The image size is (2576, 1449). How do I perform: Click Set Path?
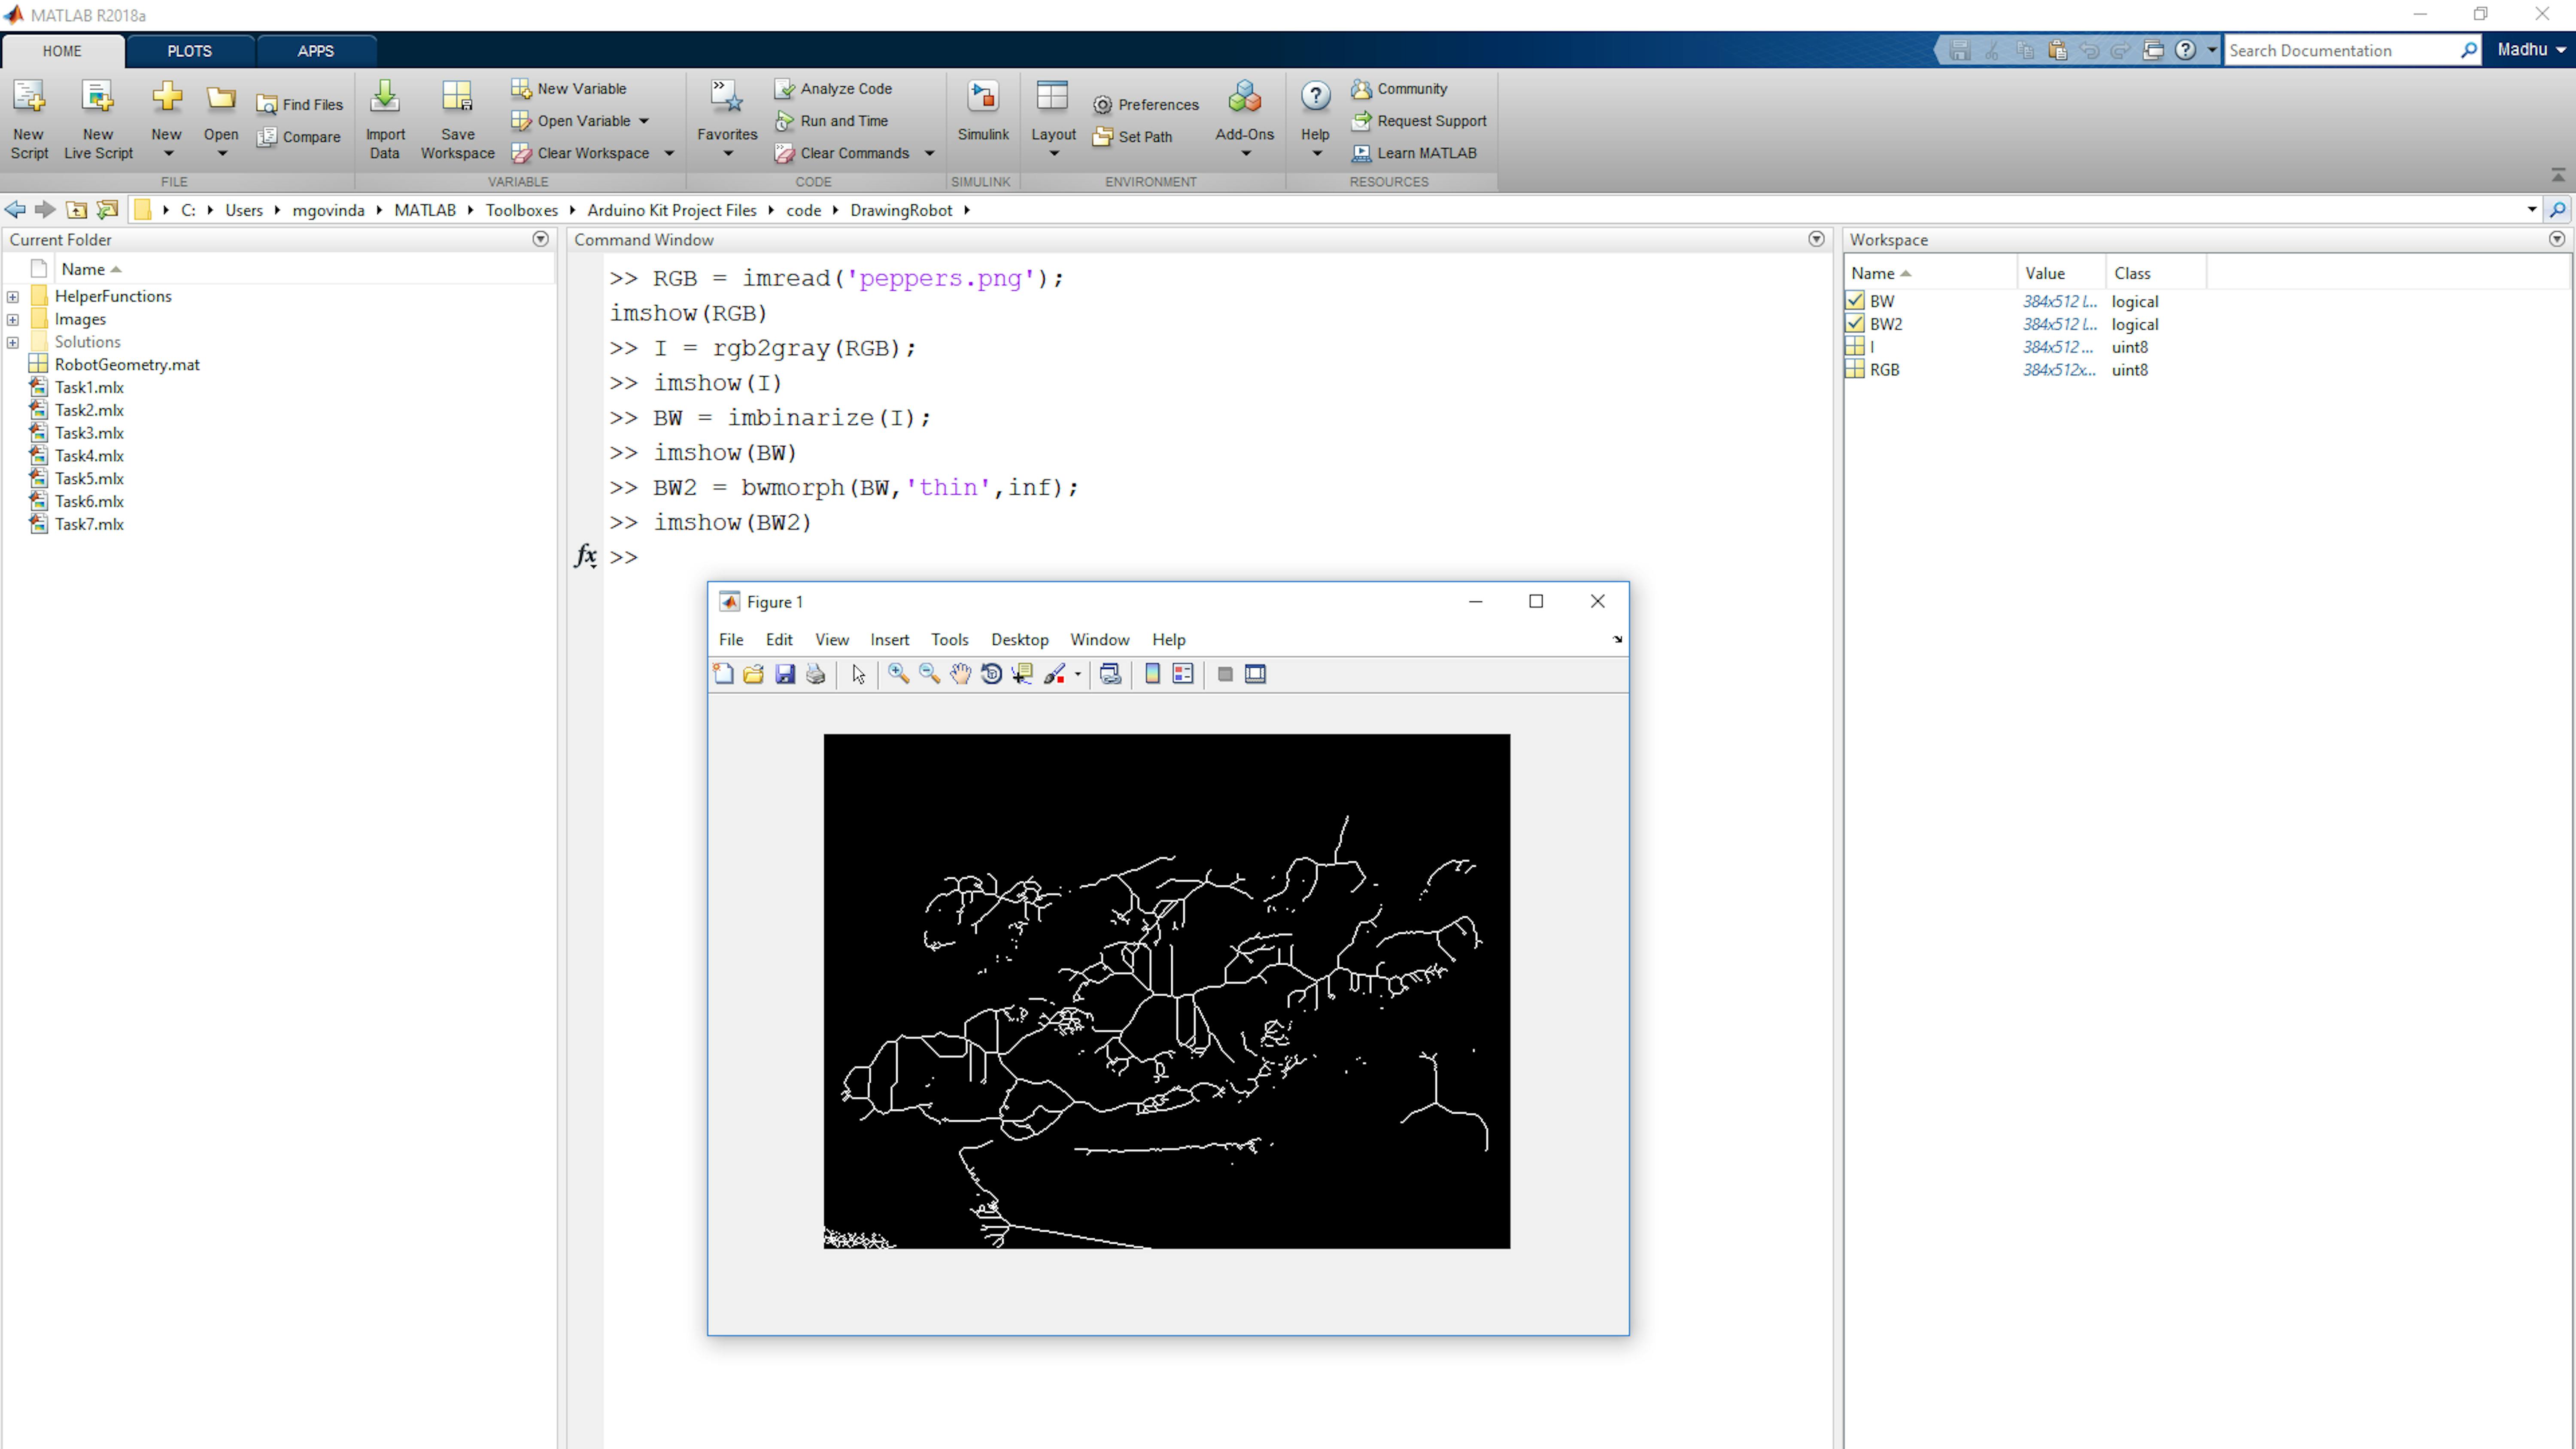click(x=1133, y=137)
